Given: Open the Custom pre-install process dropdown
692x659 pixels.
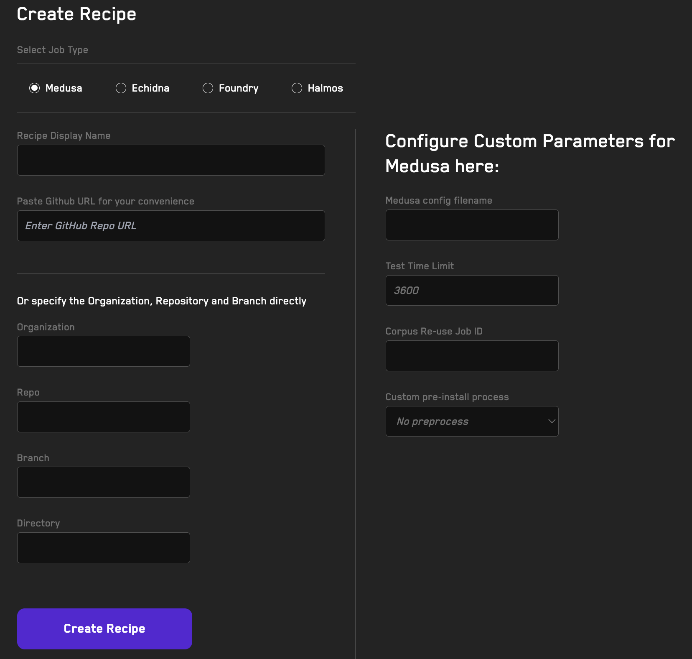Looking at the screenshot, I should tap(472, 421).
